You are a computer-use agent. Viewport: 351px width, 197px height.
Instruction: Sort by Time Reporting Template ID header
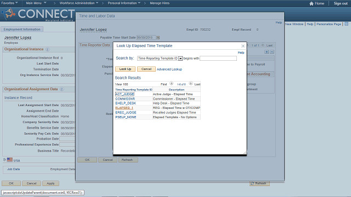click(x=134, y=90)
